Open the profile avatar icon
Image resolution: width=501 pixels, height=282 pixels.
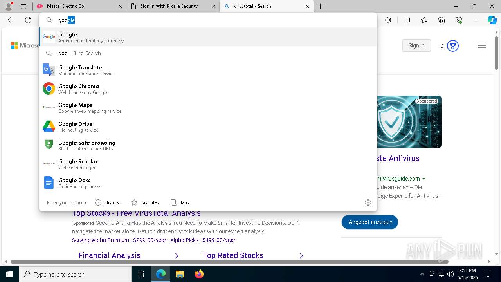tap(9, 6)
